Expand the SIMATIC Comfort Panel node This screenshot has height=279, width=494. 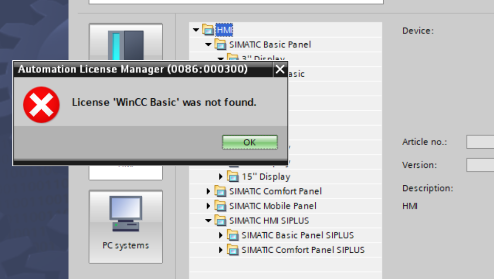(208, 191)
